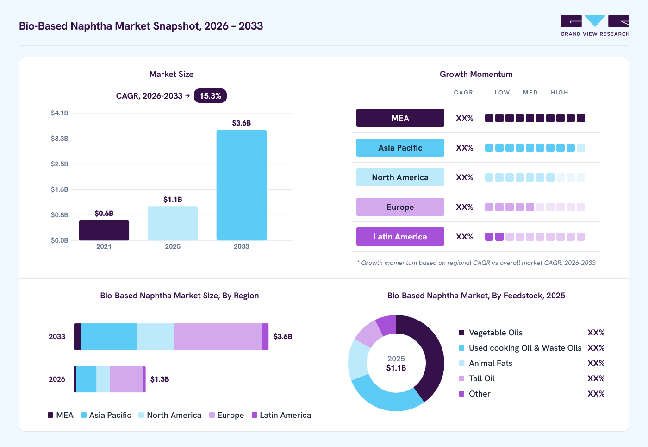Click the $4.1B y-axis label
648x447 pixels.
click(60, 113)
